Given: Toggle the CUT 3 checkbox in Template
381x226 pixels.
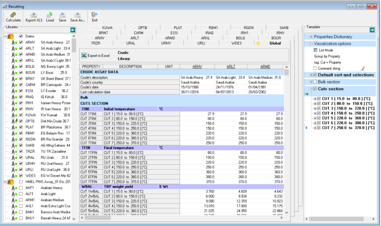Looking at the screenshot, I should 319,108.
